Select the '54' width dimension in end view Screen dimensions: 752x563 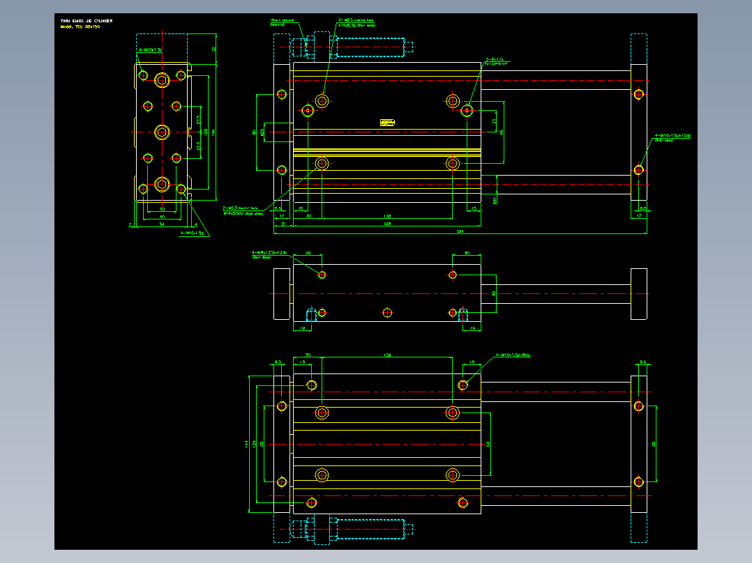coord(162,224)
